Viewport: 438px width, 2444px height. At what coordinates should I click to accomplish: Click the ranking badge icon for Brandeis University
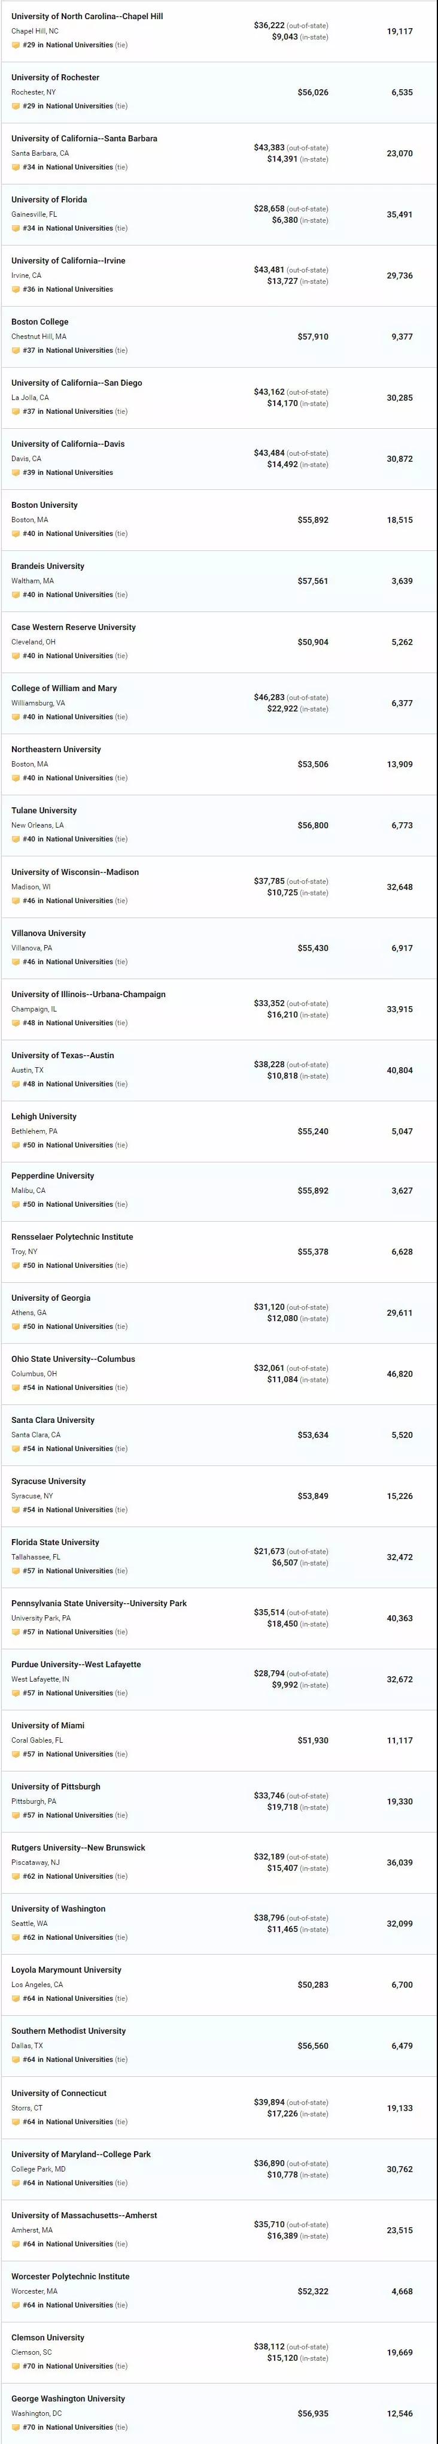[16, 595]
